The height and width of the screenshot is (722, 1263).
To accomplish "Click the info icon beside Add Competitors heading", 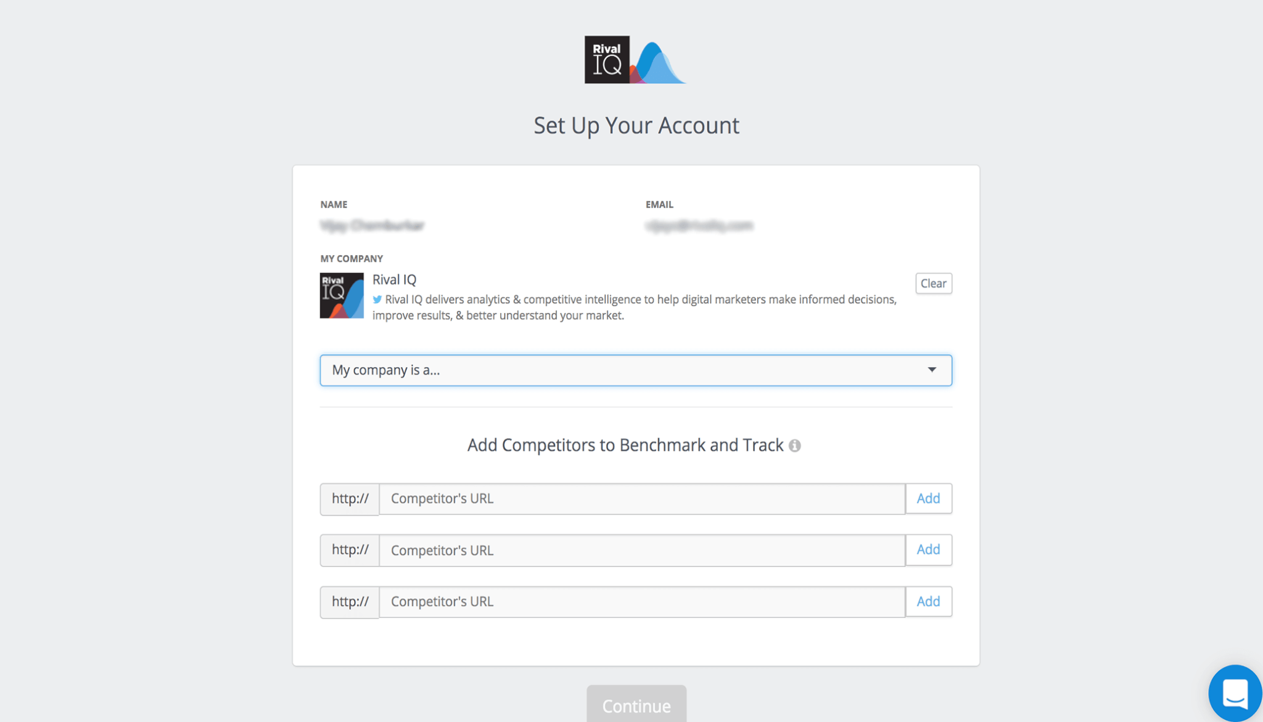I will point(795,445).
